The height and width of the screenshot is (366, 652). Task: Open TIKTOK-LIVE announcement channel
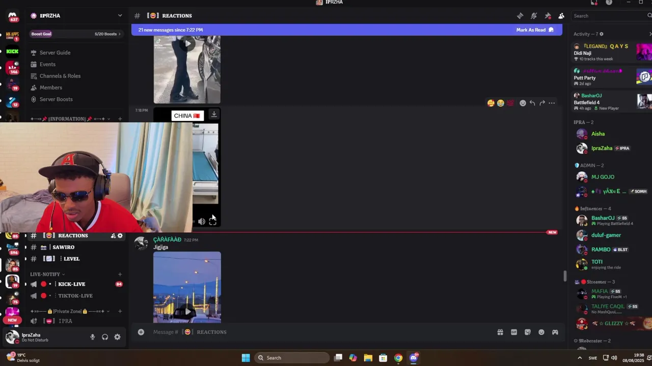75,296
